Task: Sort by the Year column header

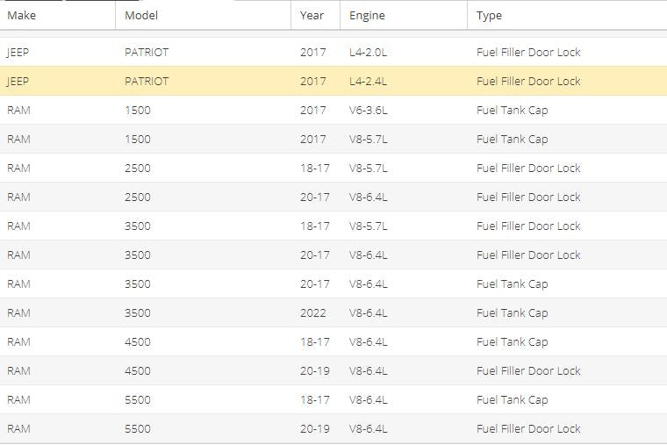Action: coord(315,15)
